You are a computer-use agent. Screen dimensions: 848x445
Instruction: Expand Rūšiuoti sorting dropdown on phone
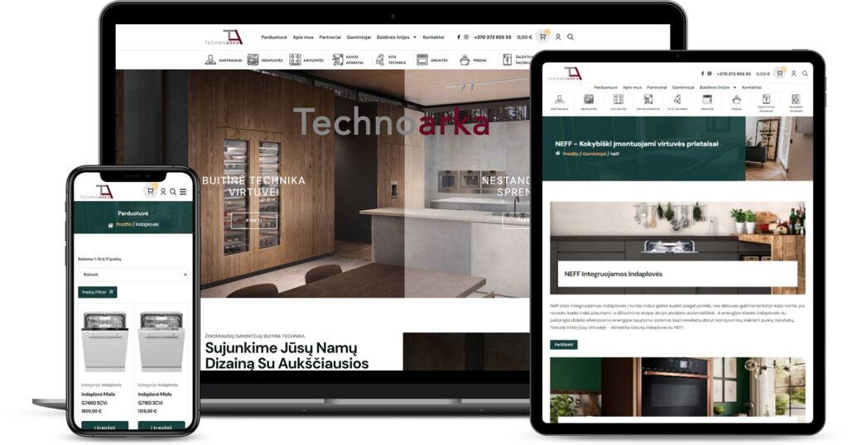[133, 275]
